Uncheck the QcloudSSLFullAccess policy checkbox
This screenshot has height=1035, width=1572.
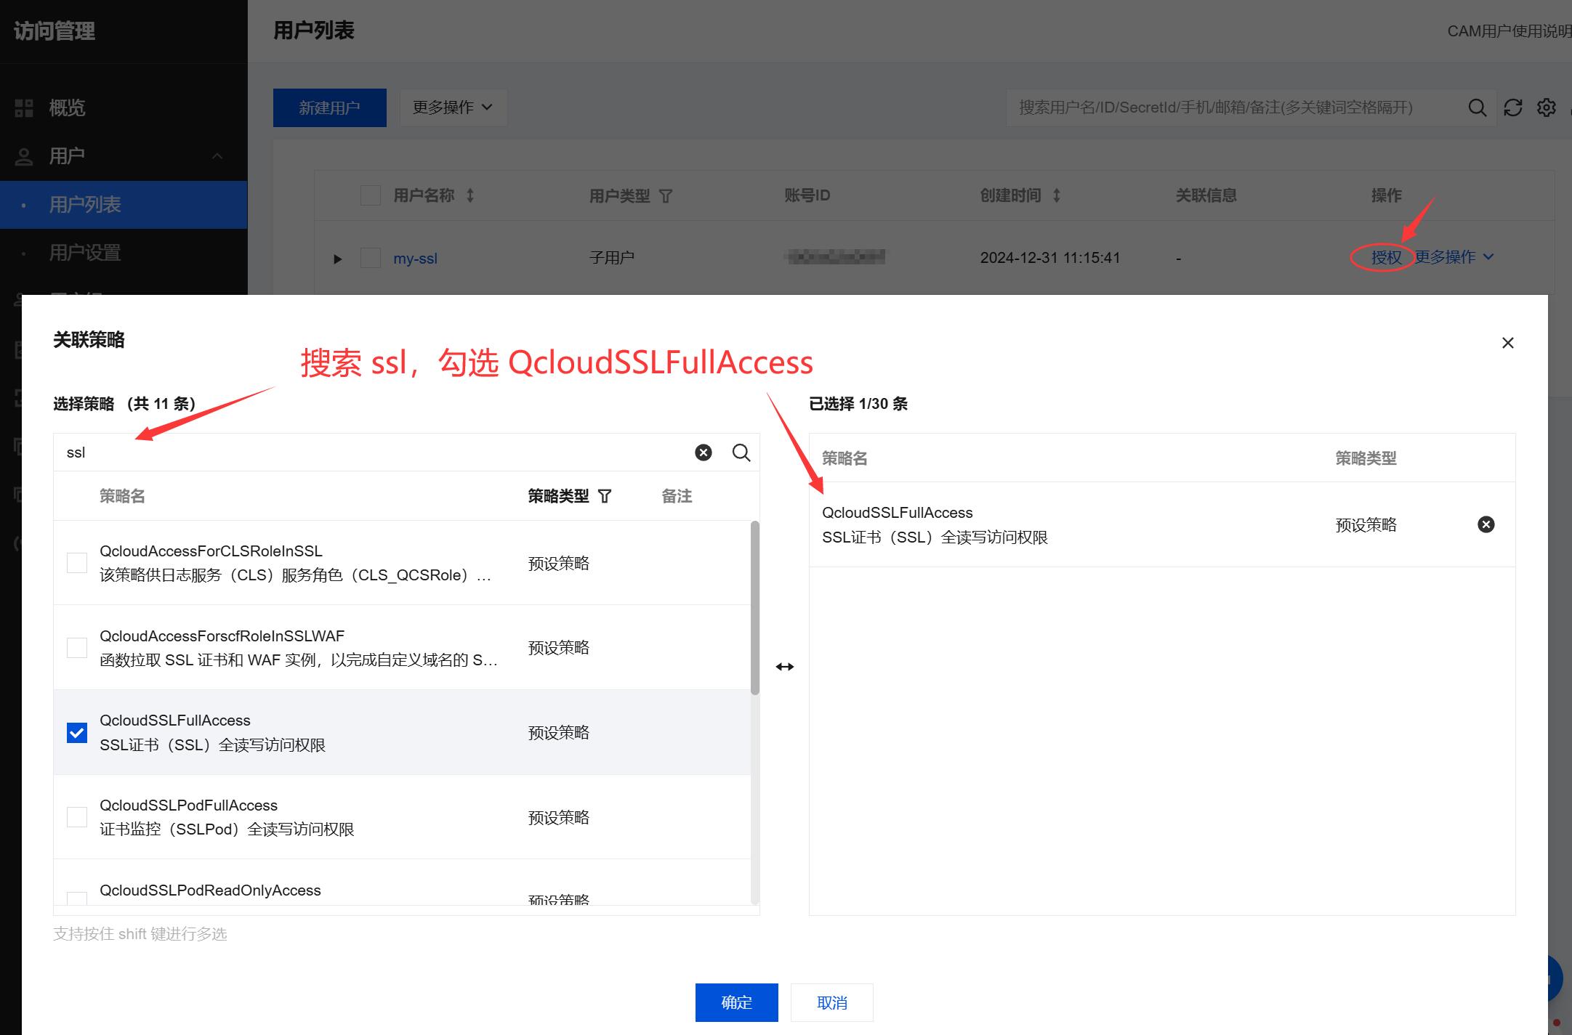[77, 733]
